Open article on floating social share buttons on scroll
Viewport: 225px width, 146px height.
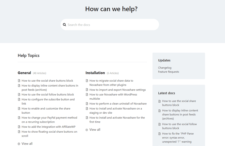(x=49, y=134)
